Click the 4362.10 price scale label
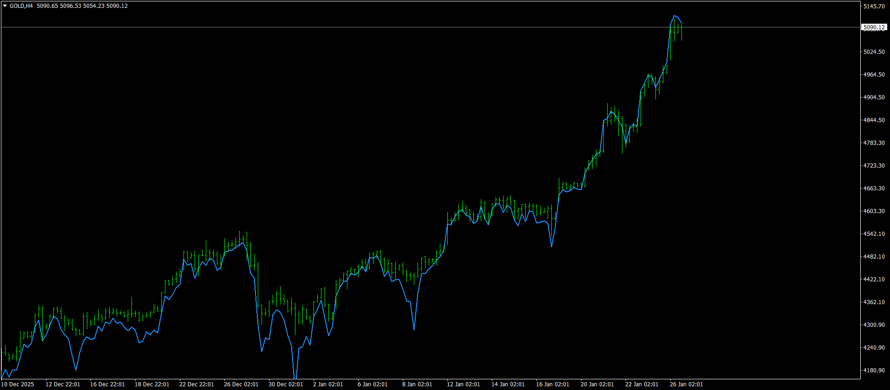Image resolution: width=890 pixels, height=390 pixels. (x=874, y=302)
